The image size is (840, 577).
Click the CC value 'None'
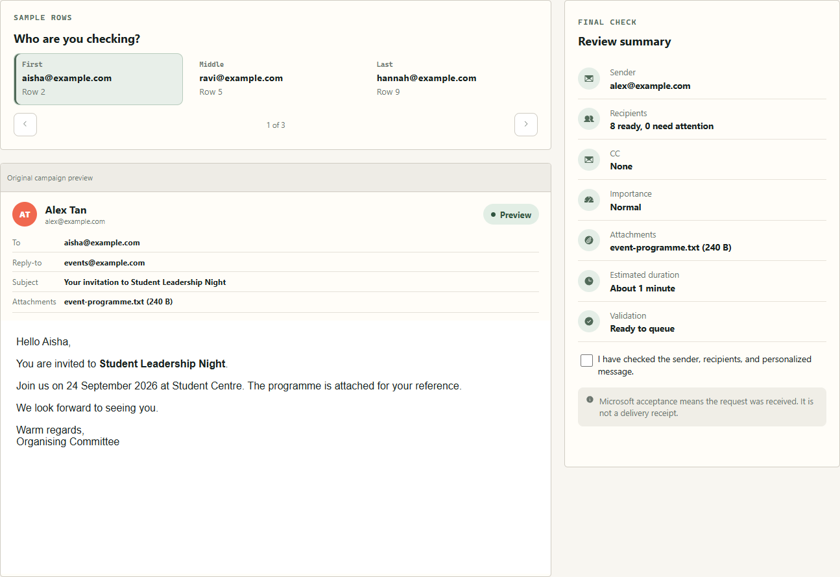coord(621,166)
